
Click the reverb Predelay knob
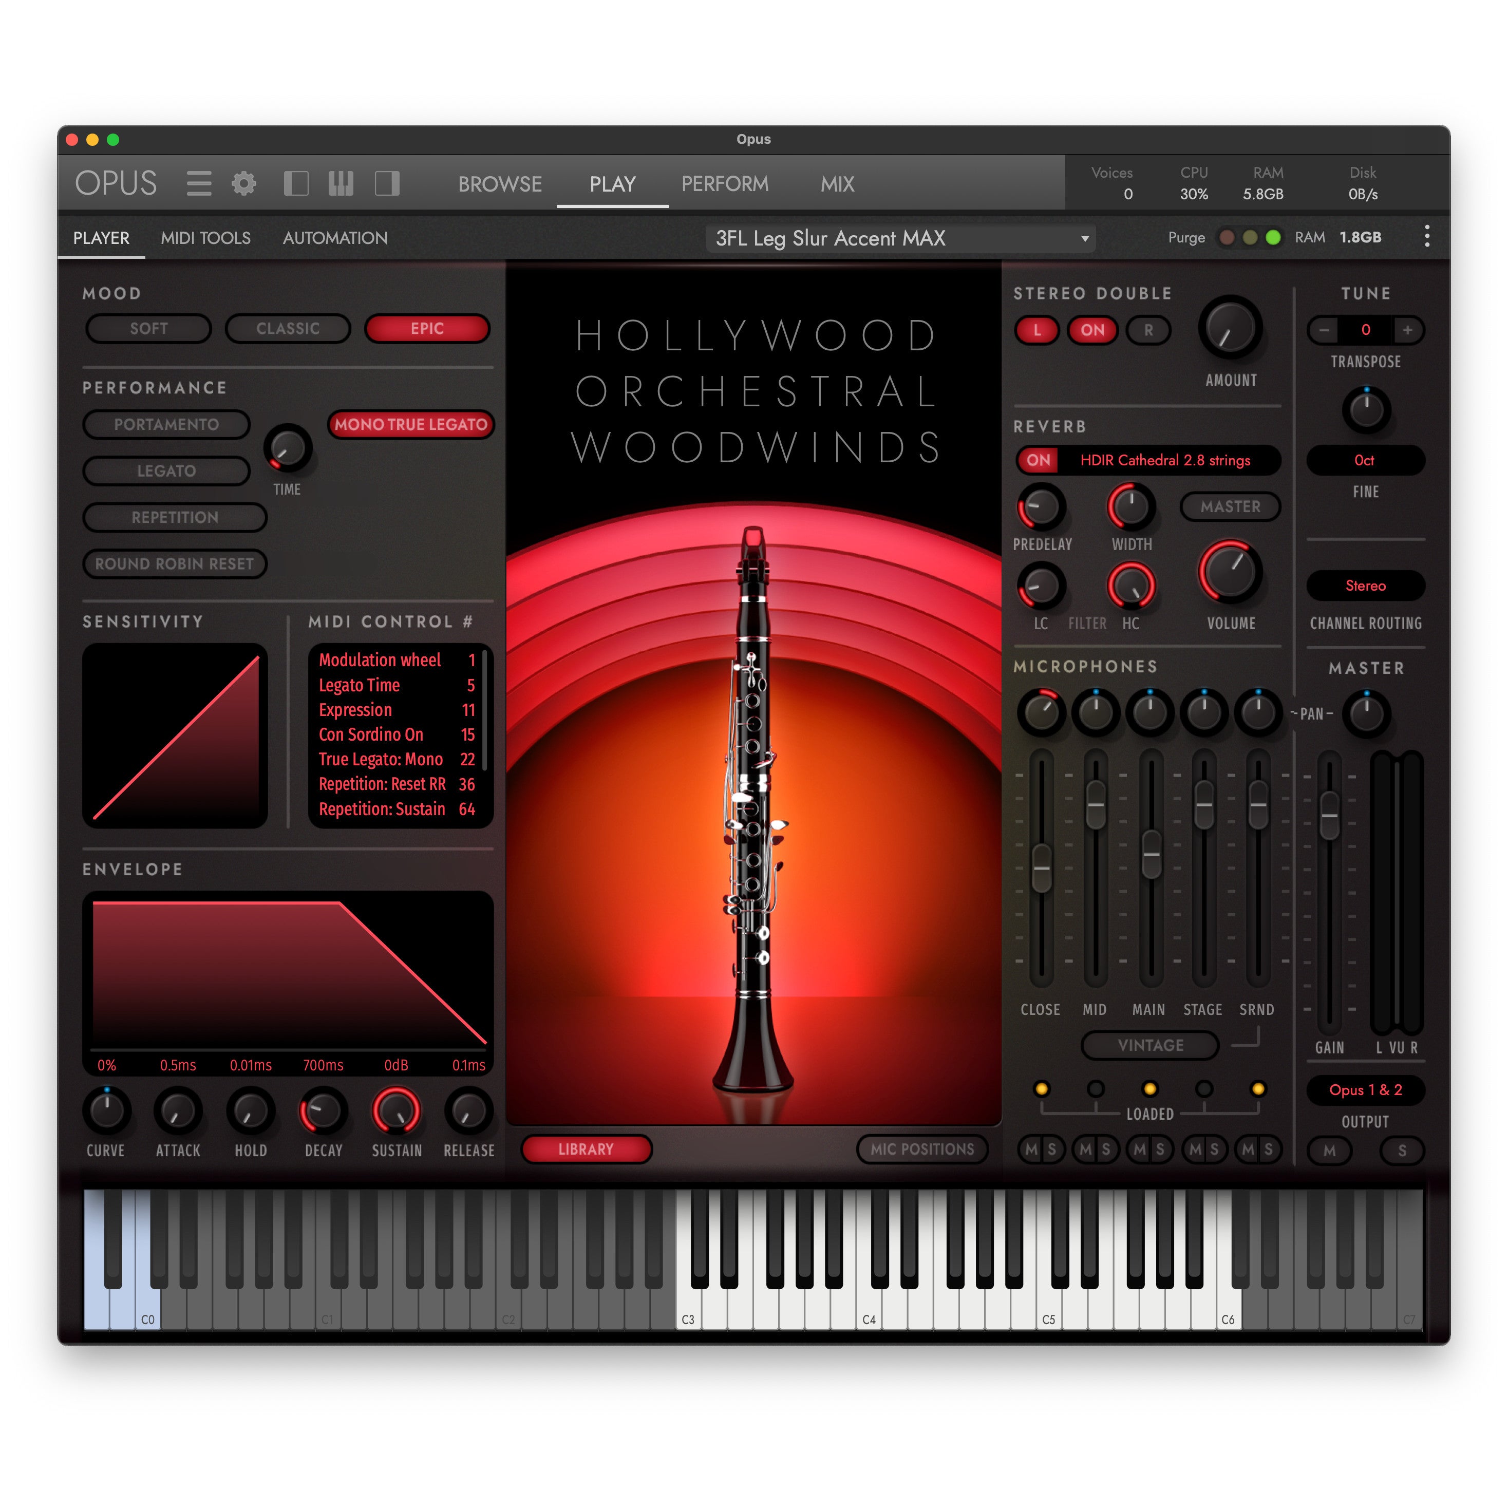[1041, 507]
